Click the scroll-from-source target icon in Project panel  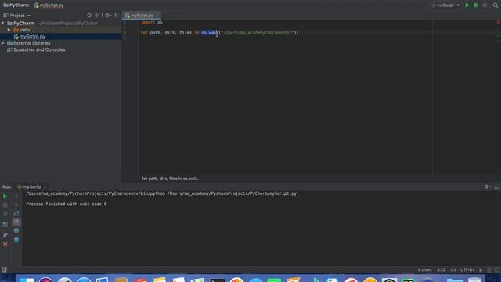point(89,16)
